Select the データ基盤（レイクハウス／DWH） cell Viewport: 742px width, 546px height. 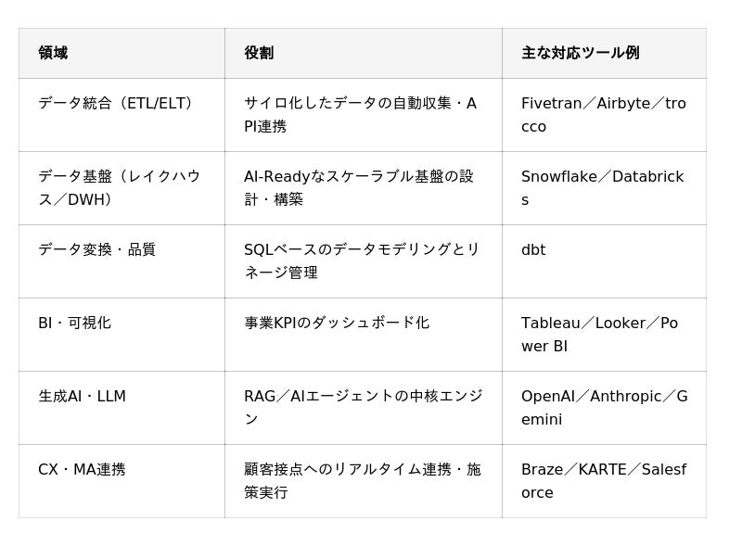[122, 188]
